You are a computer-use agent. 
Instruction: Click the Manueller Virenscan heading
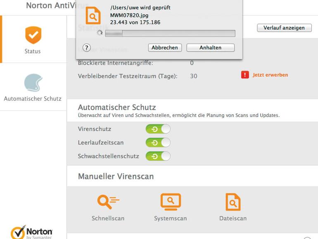coord(116,176)
